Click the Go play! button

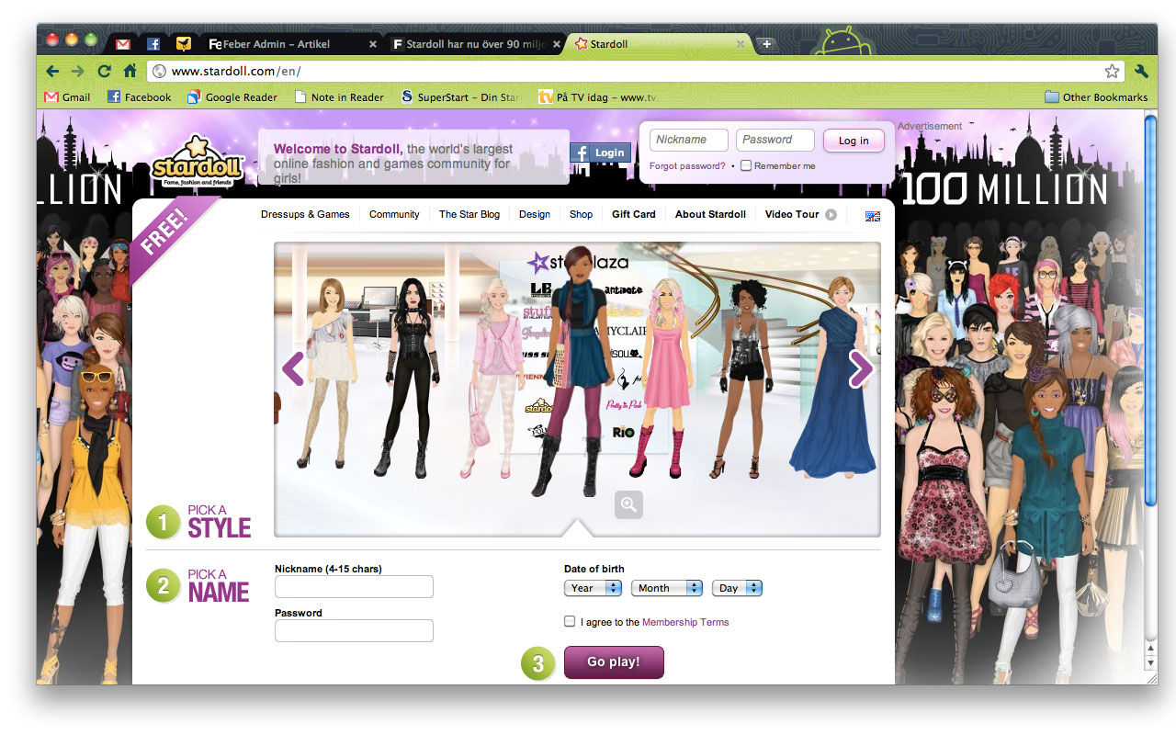(x=614, y=662)
